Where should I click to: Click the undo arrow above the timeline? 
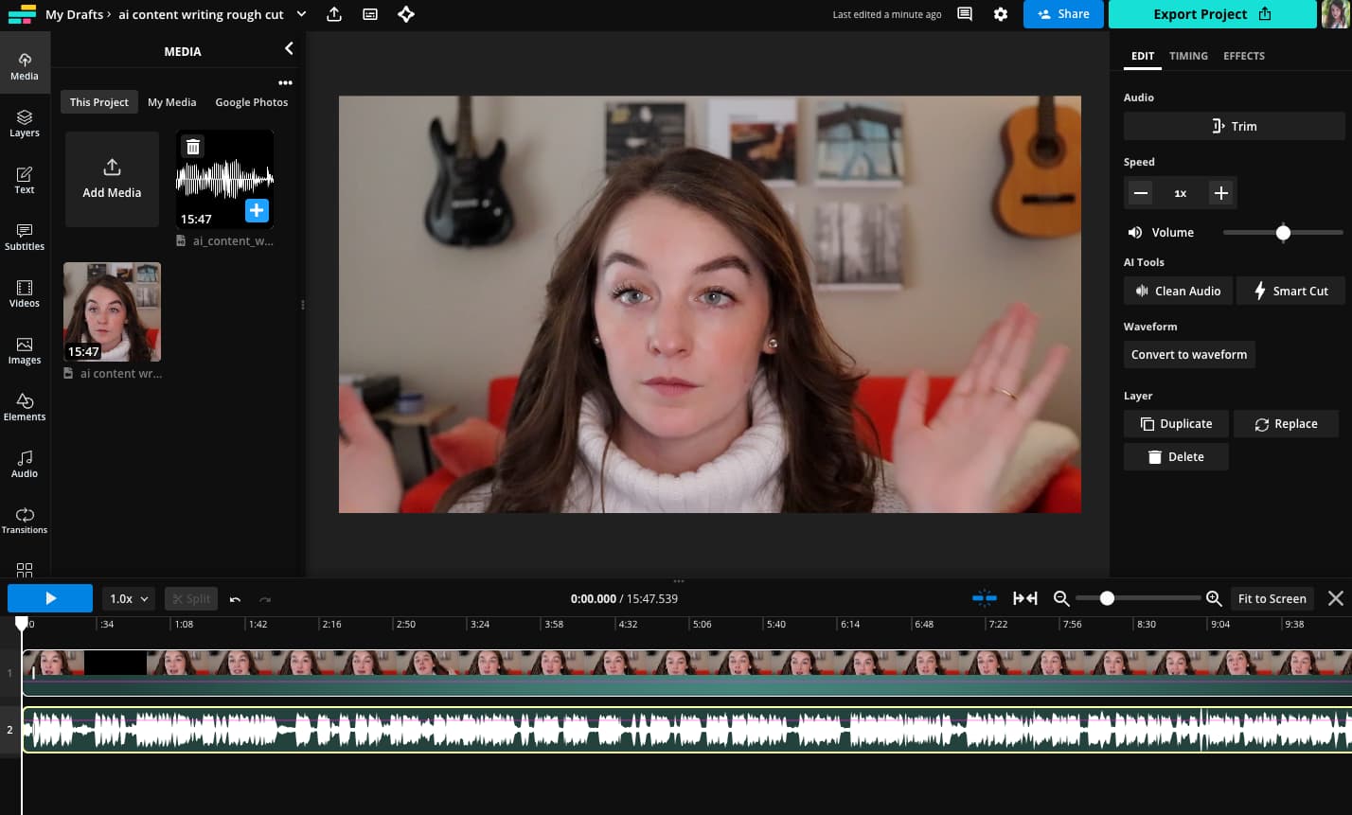[x=235, y=598]
